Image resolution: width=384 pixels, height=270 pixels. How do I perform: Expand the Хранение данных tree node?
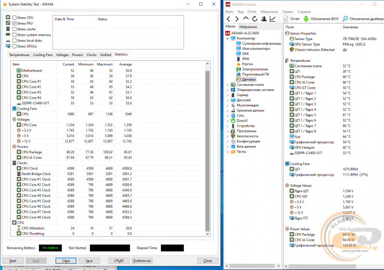(x=227, y=111)
